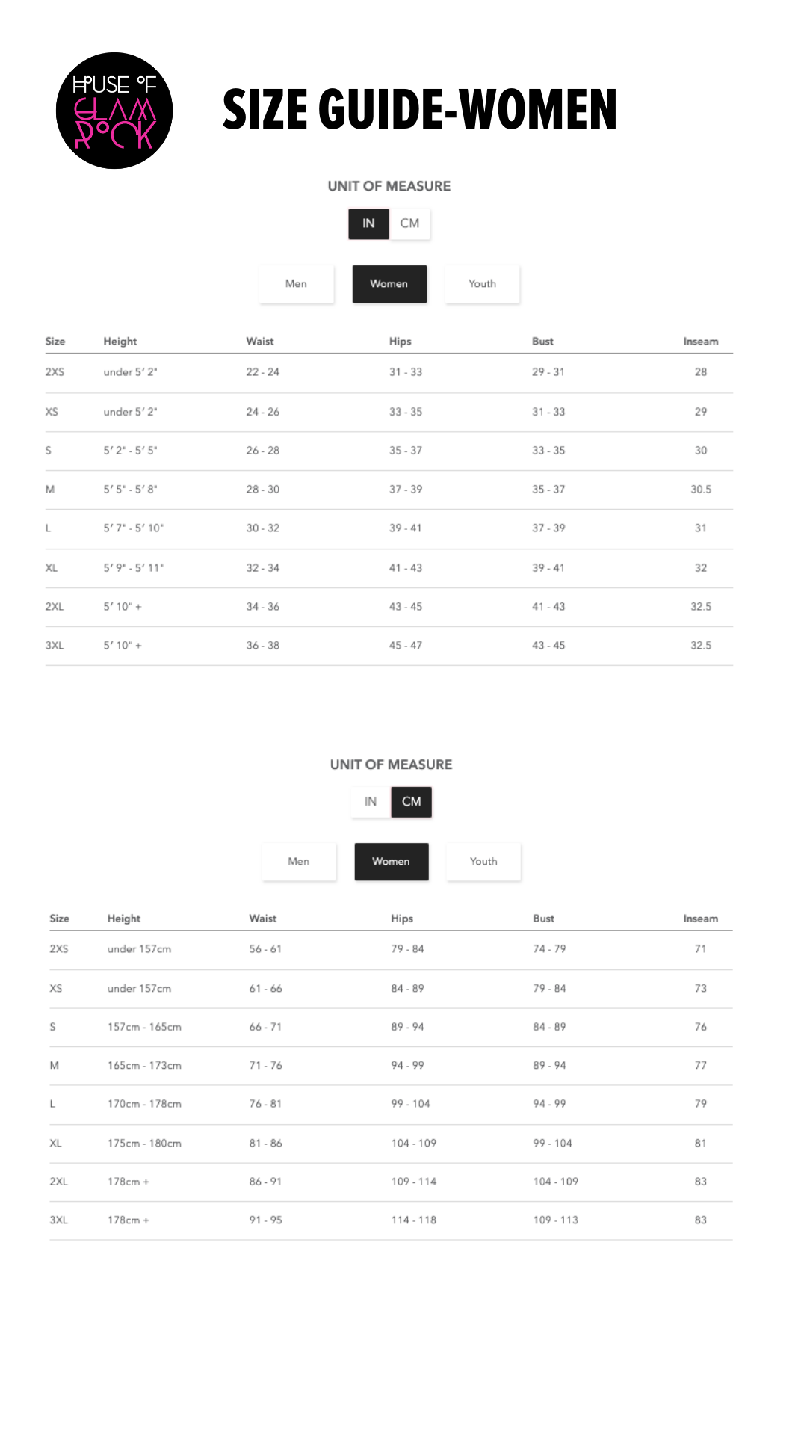Select the lower Women tab
Image resolution: width=807 pixels, height=1435 pixels.
pyautogui.click(x=391, y=862)
